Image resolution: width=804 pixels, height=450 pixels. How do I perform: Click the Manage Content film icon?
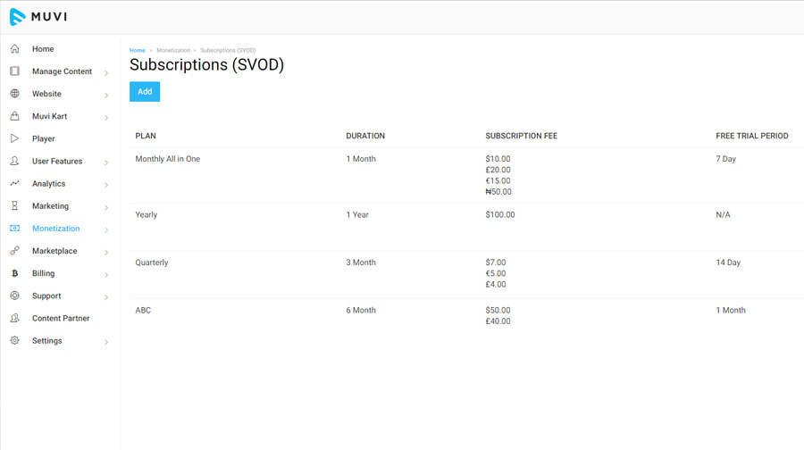coord(15,71)
